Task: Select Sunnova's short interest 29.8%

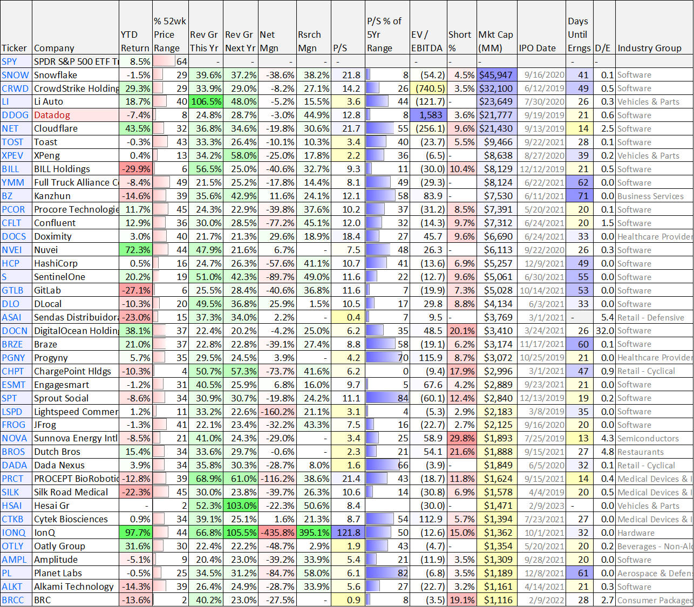Action: [461, 438]
